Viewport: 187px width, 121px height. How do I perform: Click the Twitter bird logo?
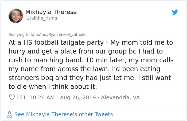click(x=175, y=12)
